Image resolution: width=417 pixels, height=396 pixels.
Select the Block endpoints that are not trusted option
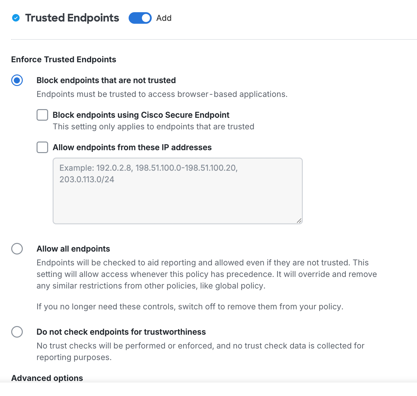(17, 80)
